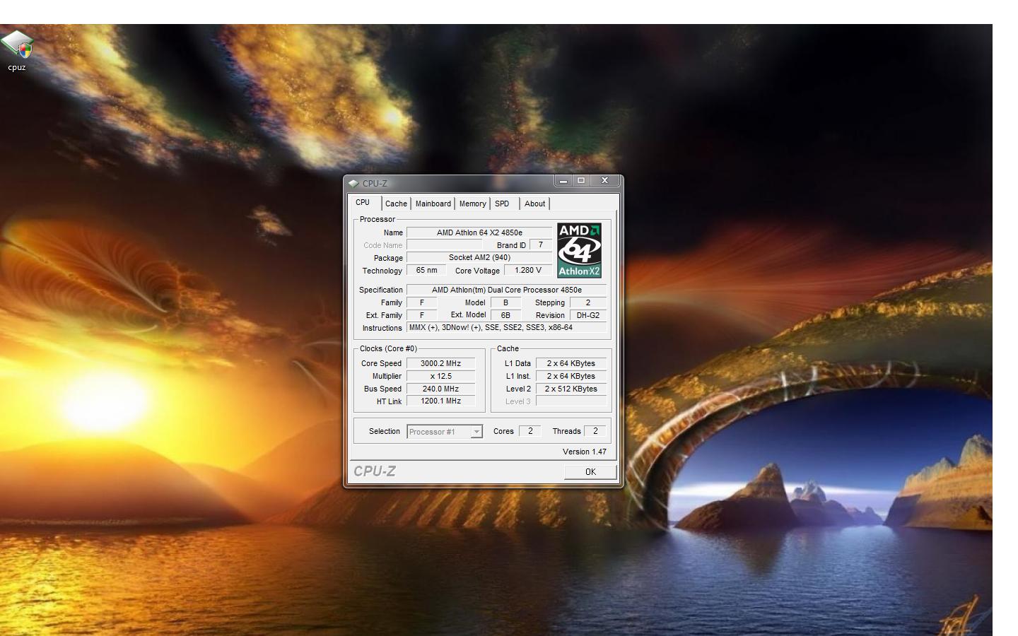
Task: Click the Core Speed value 3000.2 MHz
Action: pyautogui.click(x=440, y=363)
